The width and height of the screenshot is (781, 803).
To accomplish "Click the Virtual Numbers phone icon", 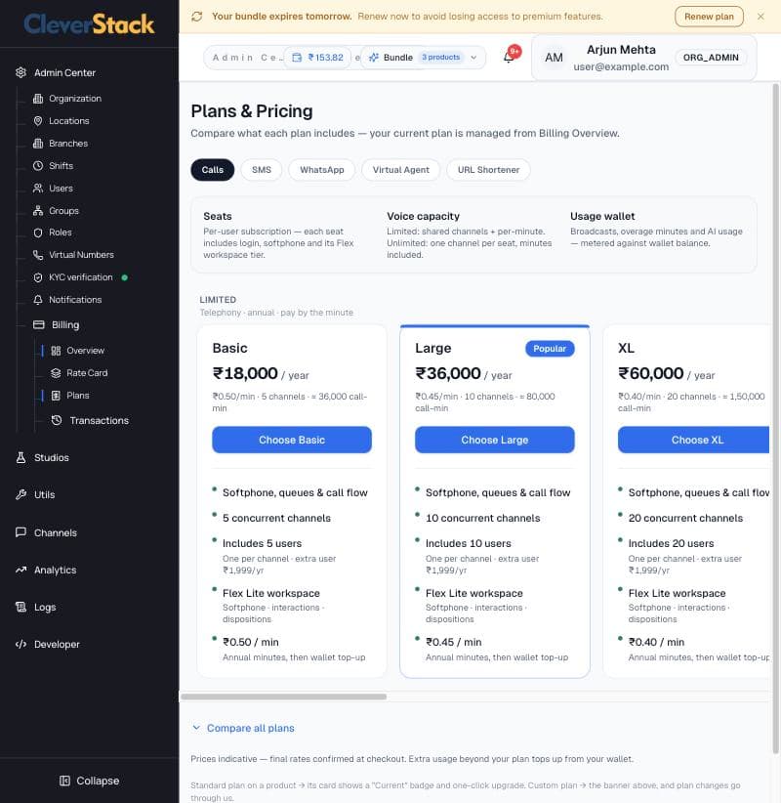I will tap(38, 255).
